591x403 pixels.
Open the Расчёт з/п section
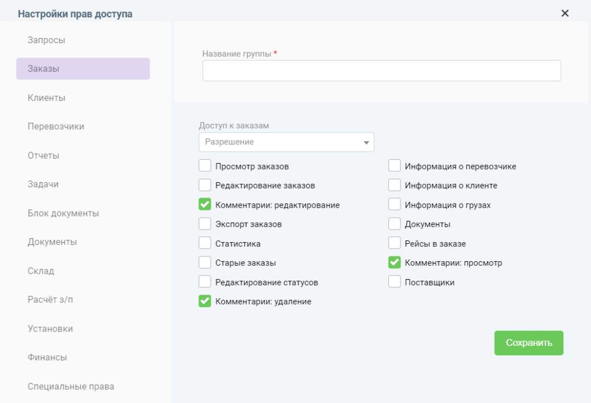[50, 299]
